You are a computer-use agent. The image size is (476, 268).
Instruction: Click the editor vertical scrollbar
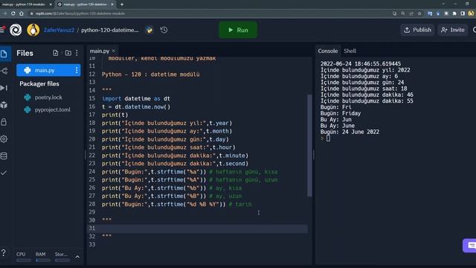pos(309,145)
